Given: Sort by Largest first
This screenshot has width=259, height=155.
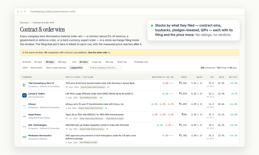Looking at the screenshot, I should coord(76,68).
